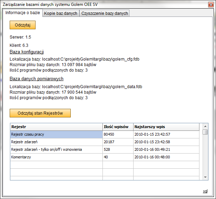Click the 528 entries cell
The width and height of the screenshot is (216, 199).
[x=118, y=149]
